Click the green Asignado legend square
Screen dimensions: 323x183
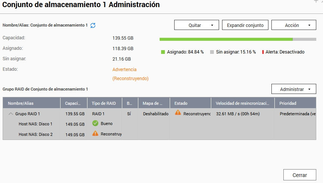coord(163,52)
